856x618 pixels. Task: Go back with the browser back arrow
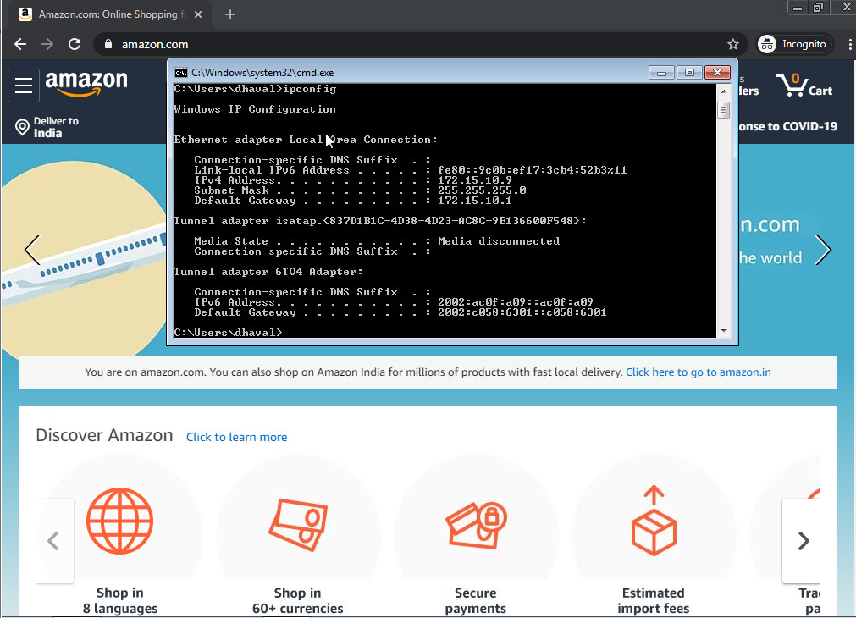click(x=20, y=44)
